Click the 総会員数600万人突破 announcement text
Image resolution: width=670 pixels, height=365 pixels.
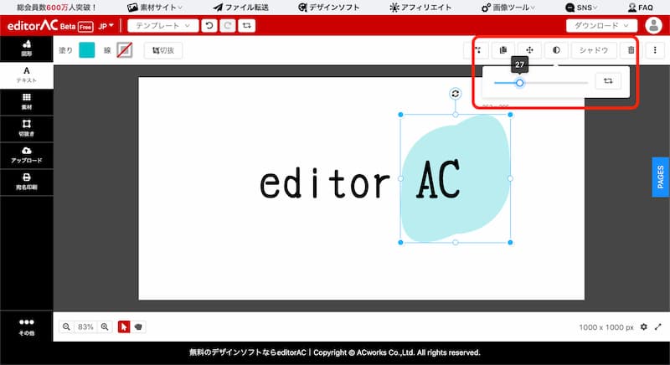point(57,8)
